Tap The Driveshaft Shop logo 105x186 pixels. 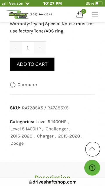tap(17, 15)
